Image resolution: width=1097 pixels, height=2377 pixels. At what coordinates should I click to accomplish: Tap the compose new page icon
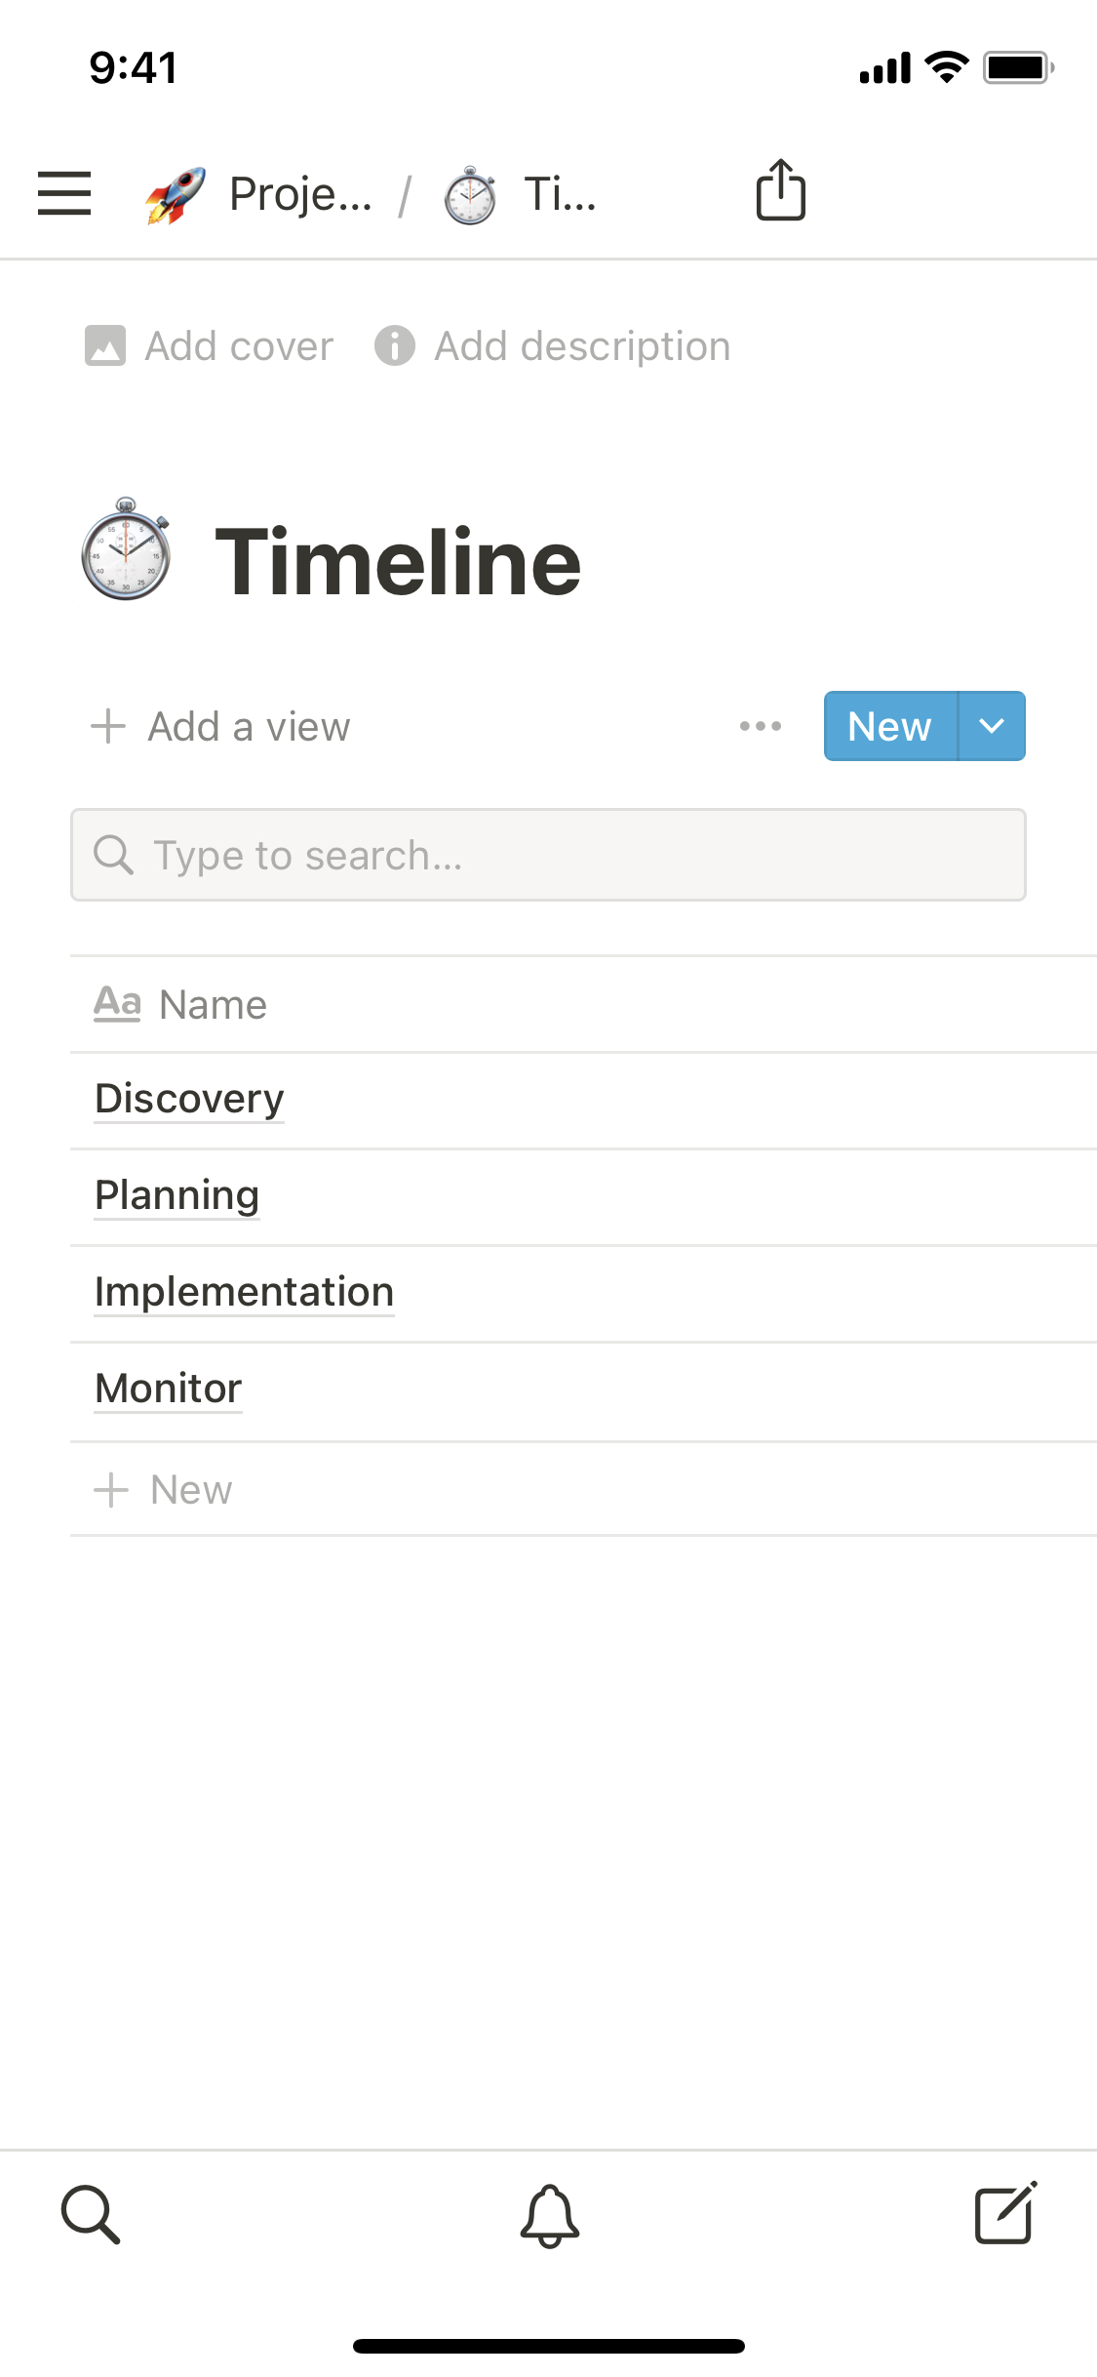pos(1005,2214)
